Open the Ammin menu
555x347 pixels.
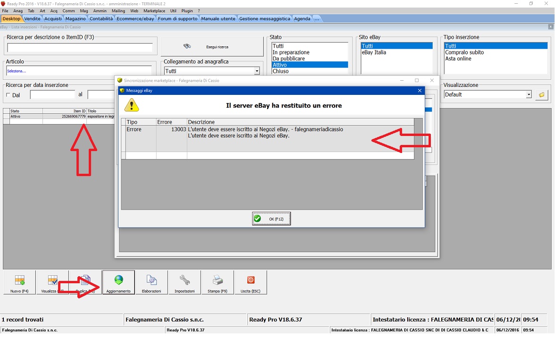tap(100, 11)
